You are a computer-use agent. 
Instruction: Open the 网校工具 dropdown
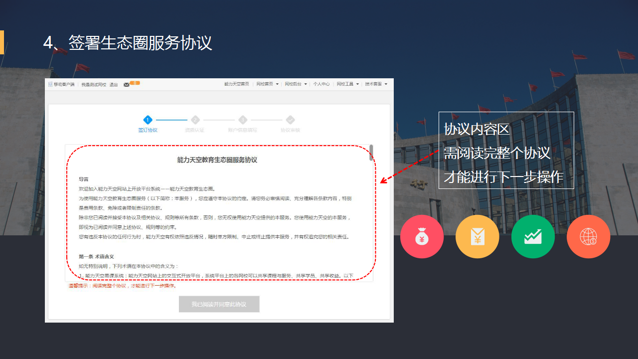[347, 84]
